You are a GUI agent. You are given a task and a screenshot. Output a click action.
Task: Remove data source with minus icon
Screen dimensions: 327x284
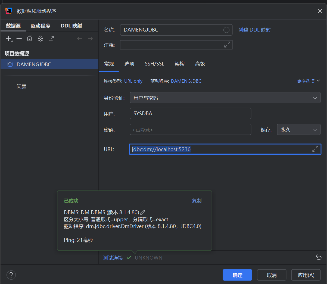(x=19, y=39)
